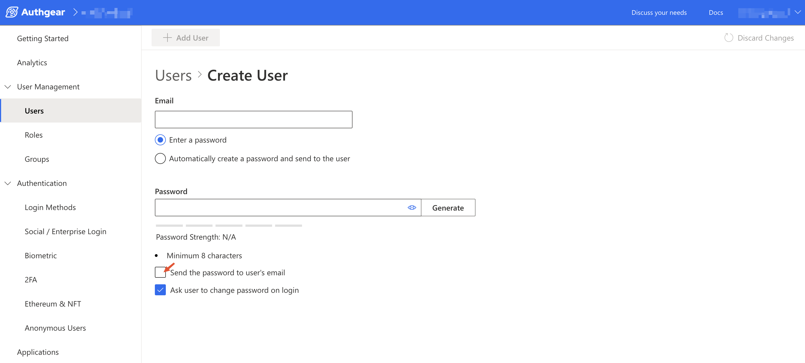805x363 pixels.
Task: Click the Authgear logo icon
Action: point(12,13)
